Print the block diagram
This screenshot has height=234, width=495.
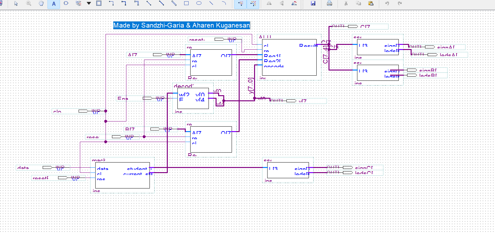(329, 4)
